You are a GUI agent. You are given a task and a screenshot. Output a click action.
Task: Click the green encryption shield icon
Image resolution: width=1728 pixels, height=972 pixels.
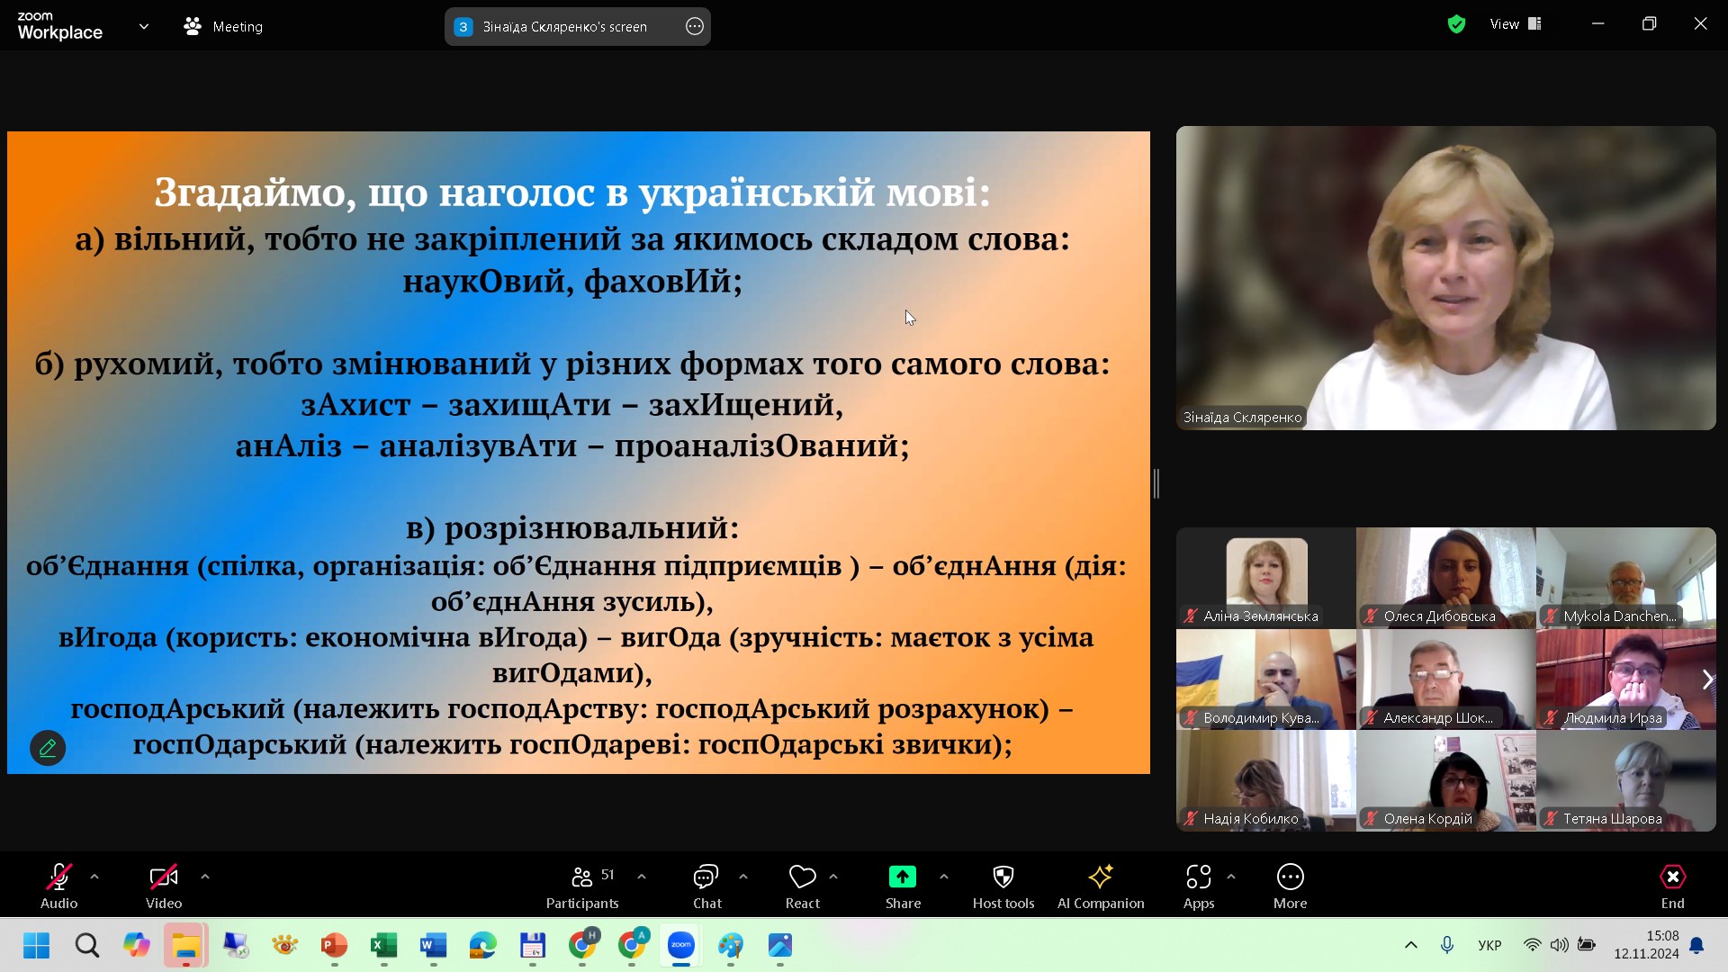click(x=1456, y=24)
